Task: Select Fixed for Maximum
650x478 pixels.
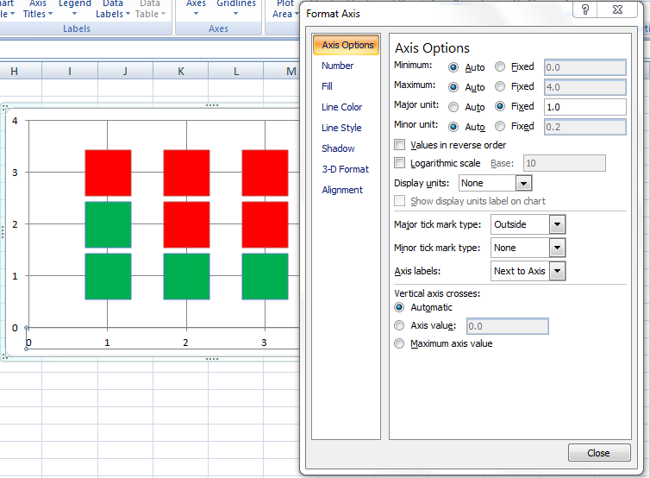Action: [500, 86]
